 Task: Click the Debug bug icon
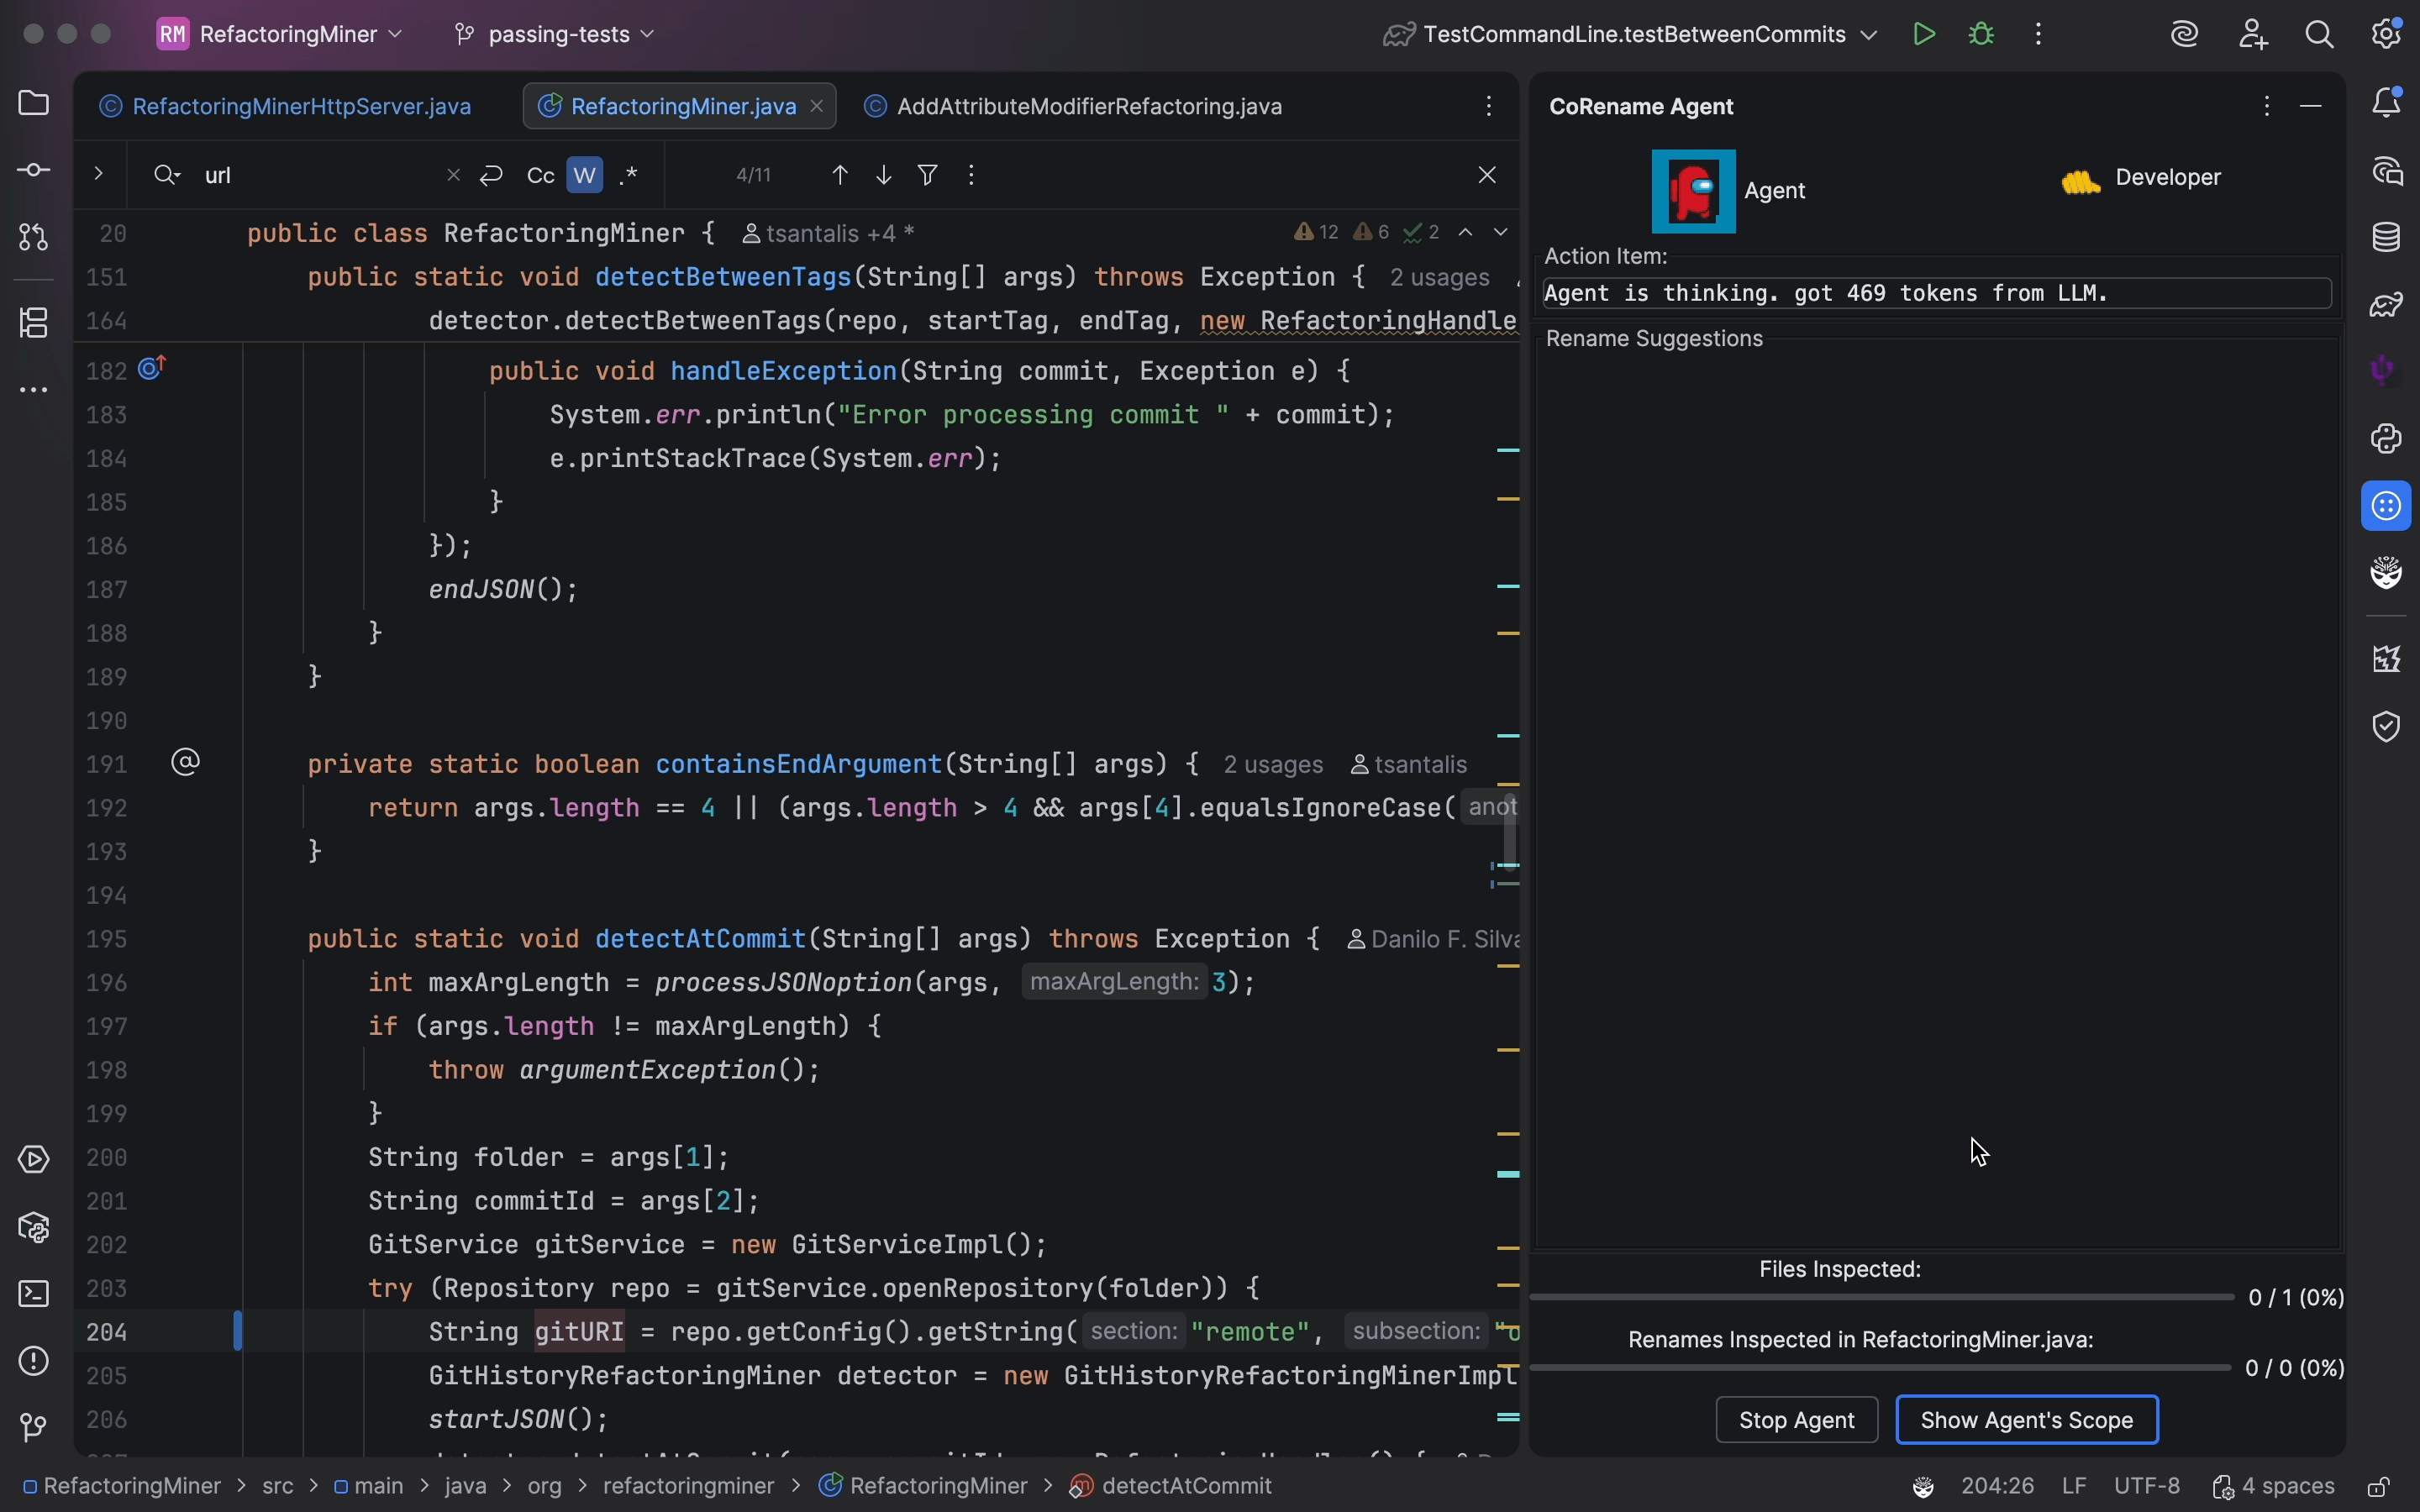pyautogui.click(x=1981, y=34)
